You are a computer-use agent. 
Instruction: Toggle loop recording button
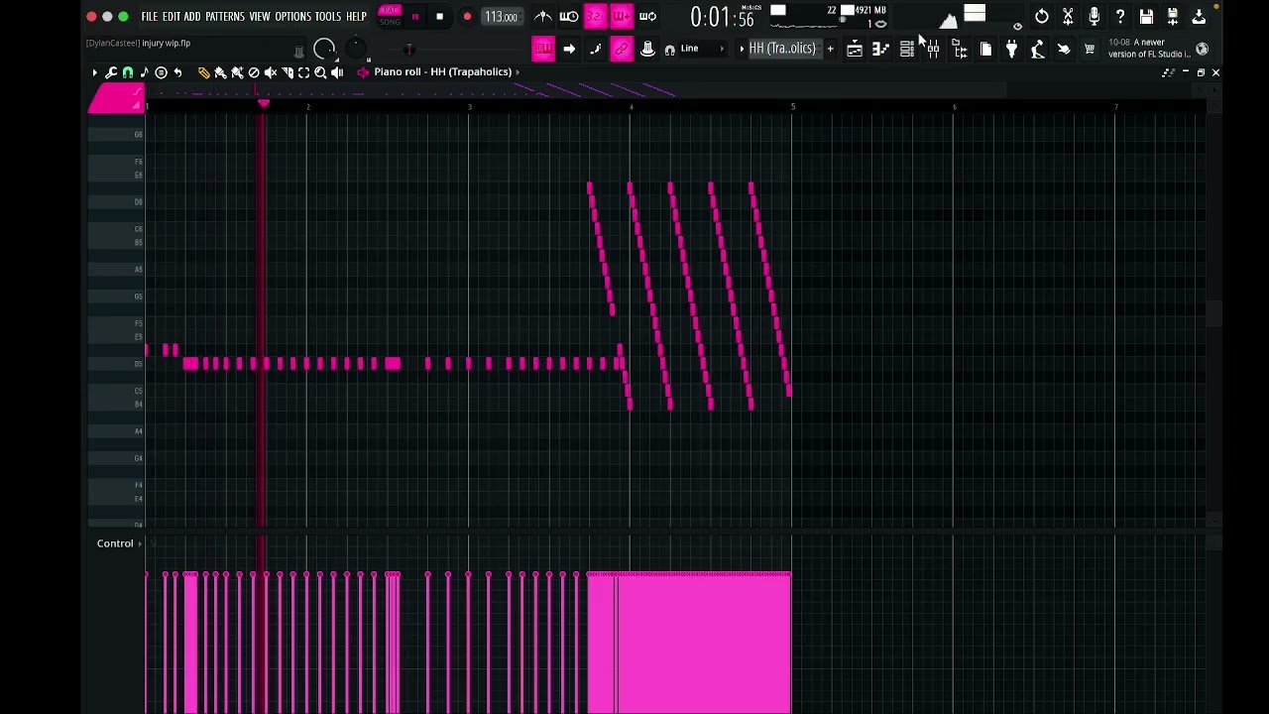[x=647, y=17]
